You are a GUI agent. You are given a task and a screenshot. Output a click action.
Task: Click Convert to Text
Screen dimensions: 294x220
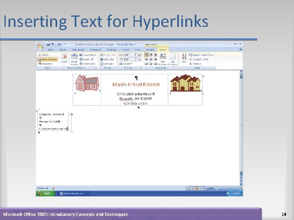(x=198, y=59)
